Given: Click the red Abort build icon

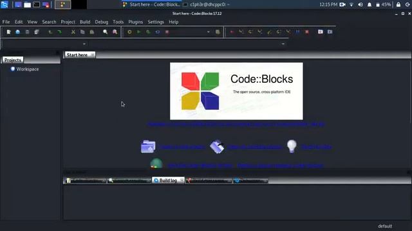Looking at the screenshot, I should pos(167,32).
